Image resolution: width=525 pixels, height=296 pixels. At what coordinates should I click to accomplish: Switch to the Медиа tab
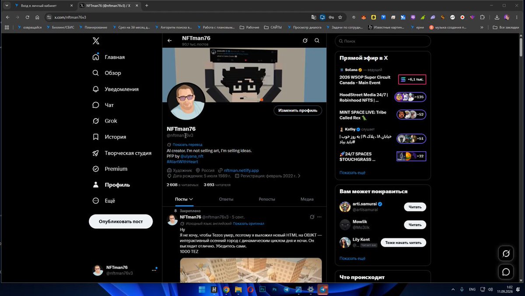pyautogui.click(x=307, y=199)
